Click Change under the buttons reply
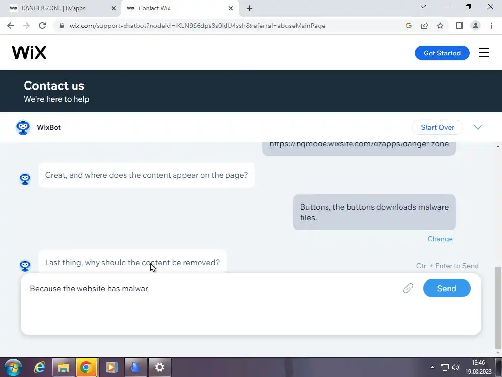This screenshot has width=502, height=377. pos(440,239)
